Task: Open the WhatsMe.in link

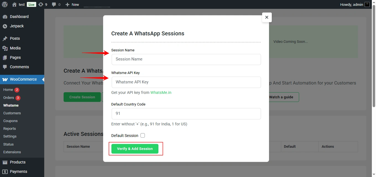Action: click(x=161, y=93)
